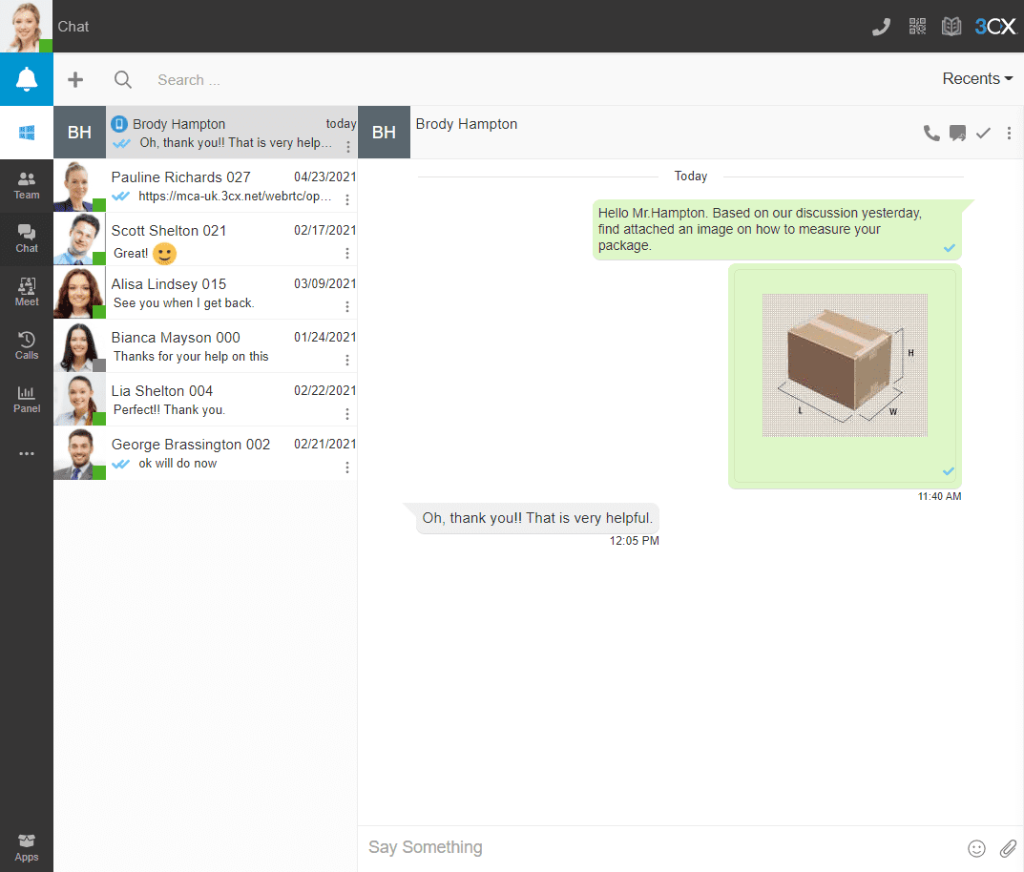The height and width of the screenshot is (872, 1024).
Task: Open the Recents filter dropdown
Action: (x=976, y=79)
